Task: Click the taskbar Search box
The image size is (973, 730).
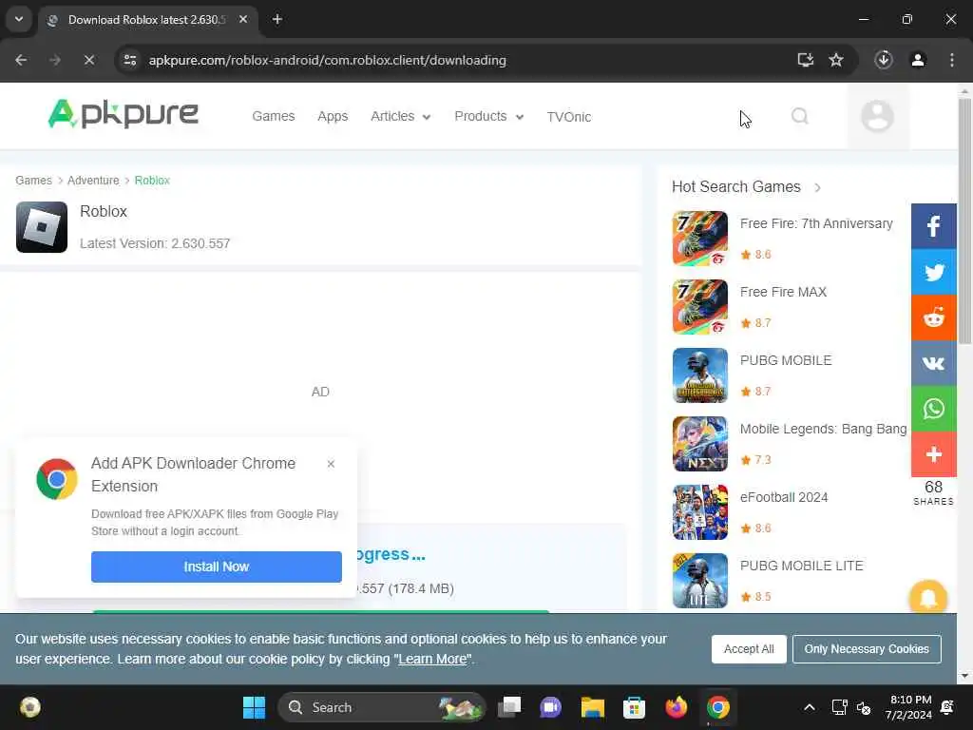Action: tap(381, 707)
